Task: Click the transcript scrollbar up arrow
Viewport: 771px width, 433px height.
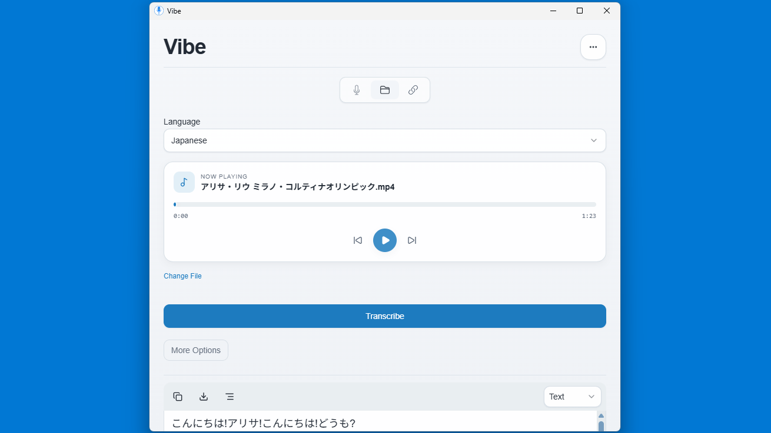Action: [601, 415]
